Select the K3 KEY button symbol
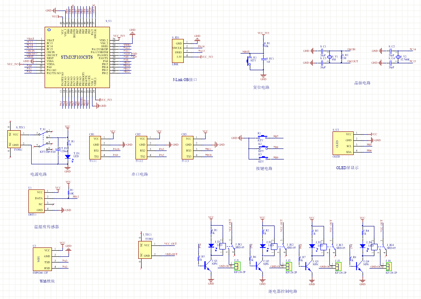Screen dimensions: 421x299 click(x=263, y=158)
